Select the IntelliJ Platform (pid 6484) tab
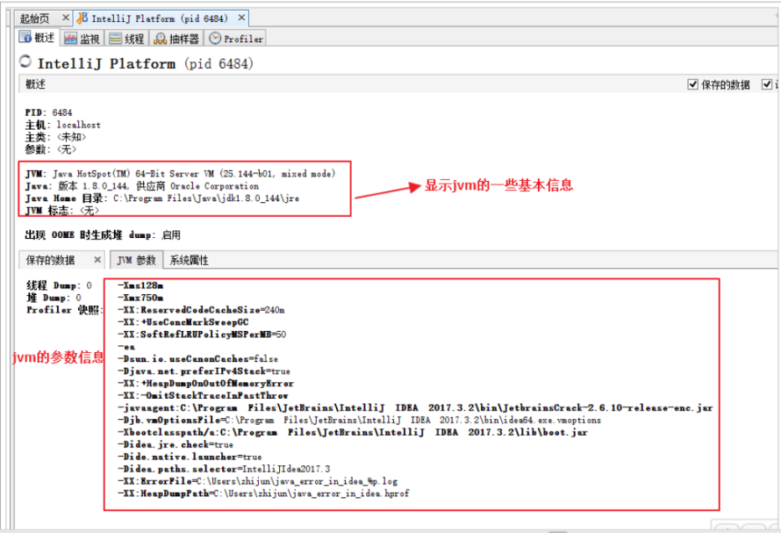The height and width of the screenshot is (533, 781). coord(160,18)
